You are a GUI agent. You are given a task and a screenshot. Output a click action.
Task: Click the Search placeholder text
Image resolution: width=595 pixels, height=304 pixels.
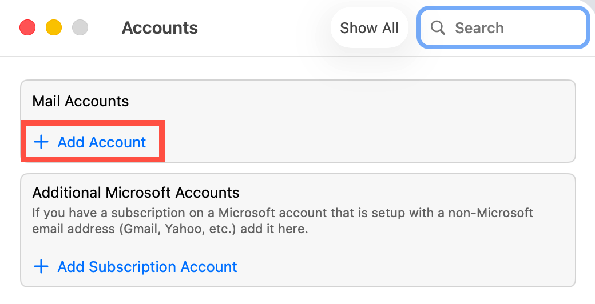point(479,28)
